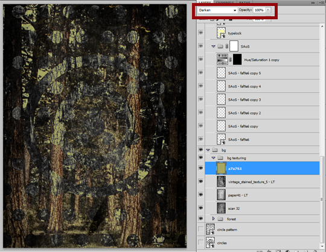326x252 pixels.
Task: Click the SAoS - faf9a6 copy 5 thumbnail
Action: click(x=221, y=73)
